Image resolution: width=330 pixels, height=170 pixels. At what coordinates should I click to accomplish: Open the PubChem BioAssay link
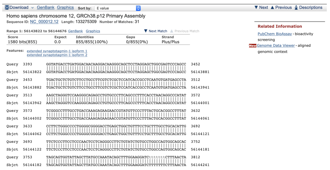(274, 34)
